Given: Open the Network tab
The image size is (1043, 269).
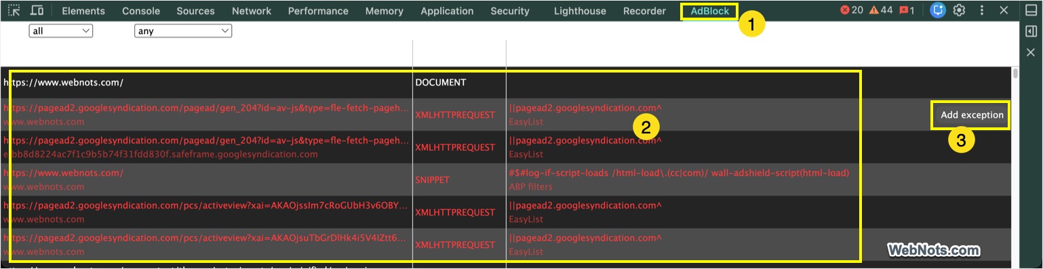Looking at the screenshot, I should [x=252, y=11].
